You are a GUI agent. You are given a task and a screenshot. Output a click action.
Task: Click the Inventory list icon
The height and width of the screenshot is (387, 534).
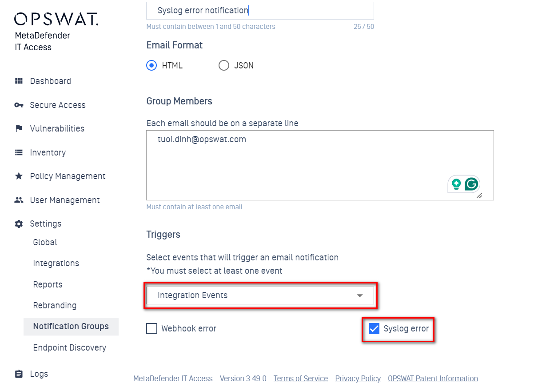coord(19,152)
